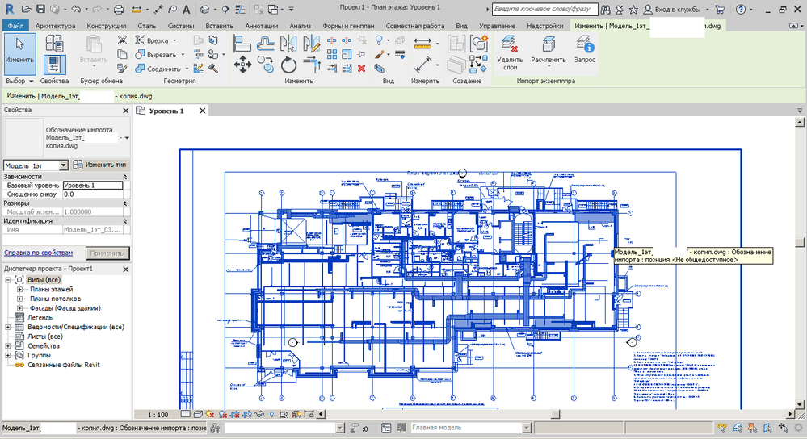807x439 pixels.
Task: Select the Align tool icon
Action: [242, 44]
